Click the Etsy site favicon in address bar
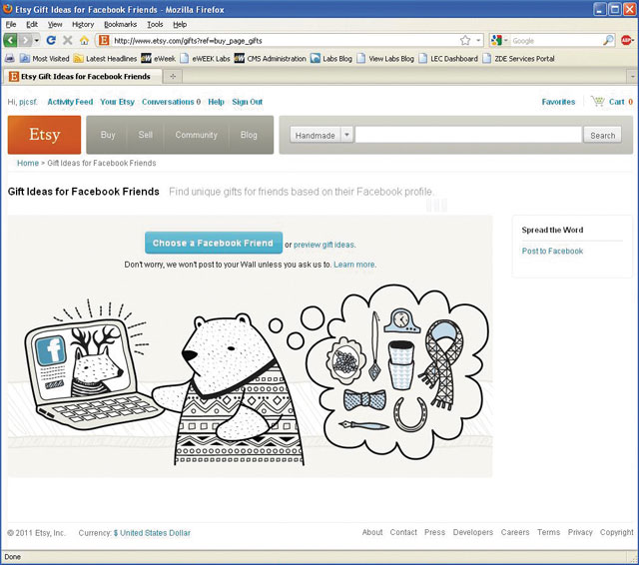639x565 pixels. coord(104,40)
